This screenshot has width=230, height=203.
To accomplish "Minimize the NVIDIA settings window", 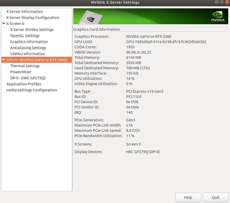I will pos(217,2).
